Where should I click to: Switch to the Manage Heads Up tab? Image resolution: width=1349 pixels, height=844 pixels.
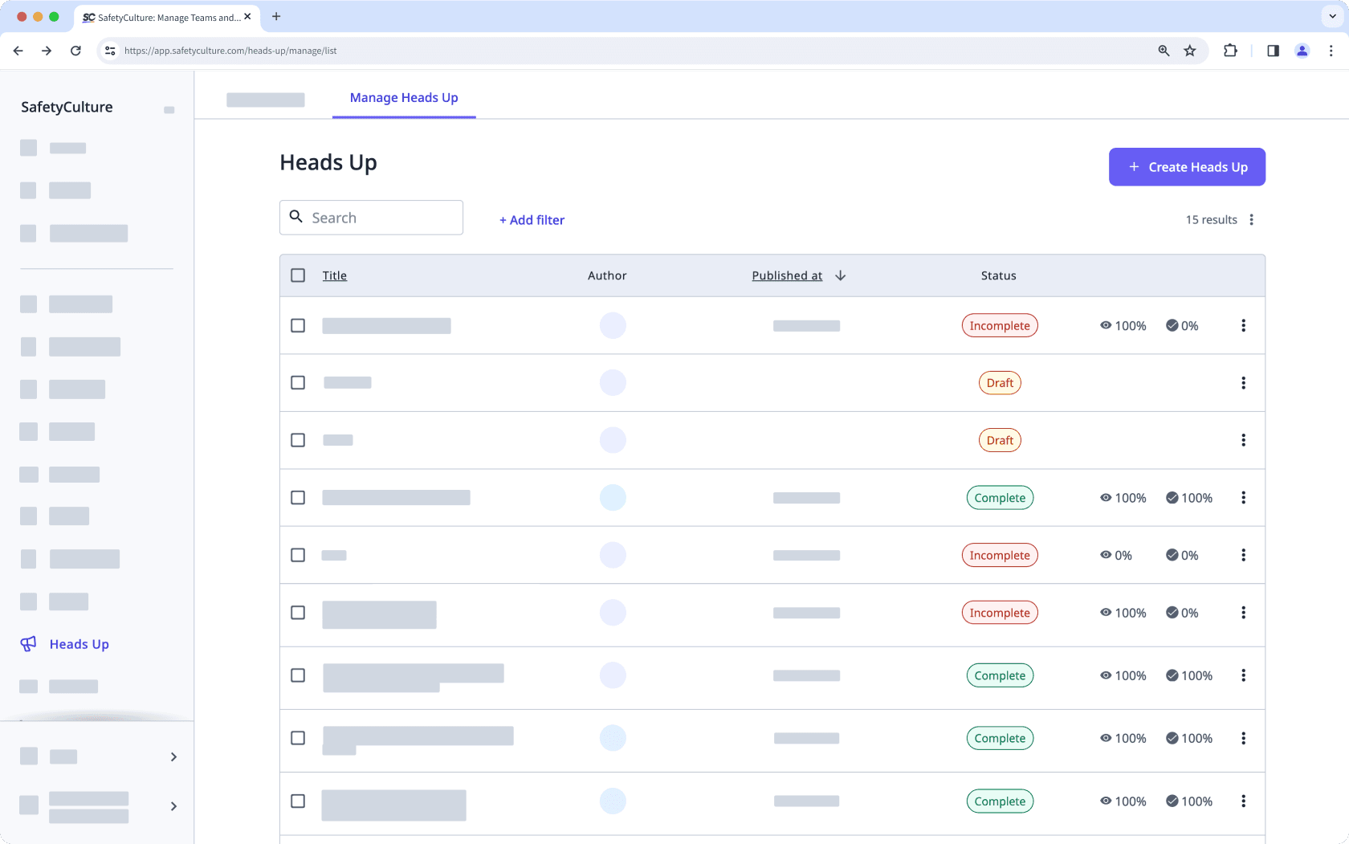click(x=403, y=97)
